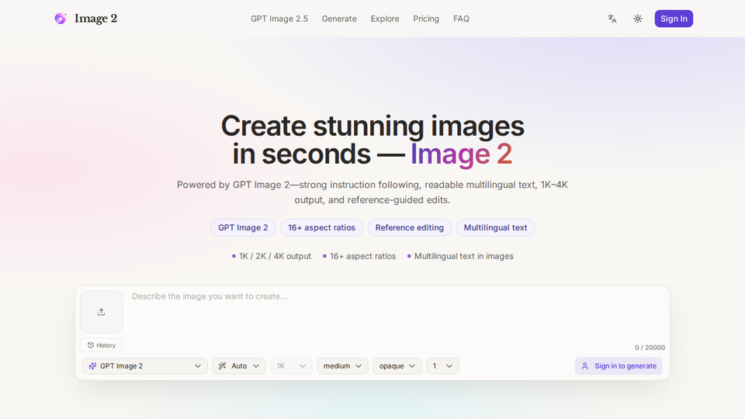Open prompt History
The width and height of the screenshot is (745, 419).
point(101,345)
